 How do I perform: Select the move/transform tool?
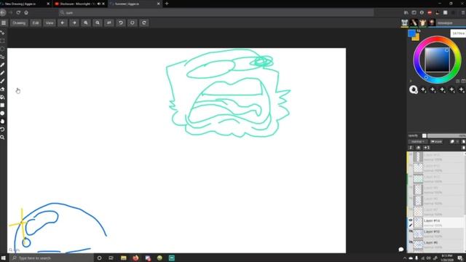click(x=2, y=33)
